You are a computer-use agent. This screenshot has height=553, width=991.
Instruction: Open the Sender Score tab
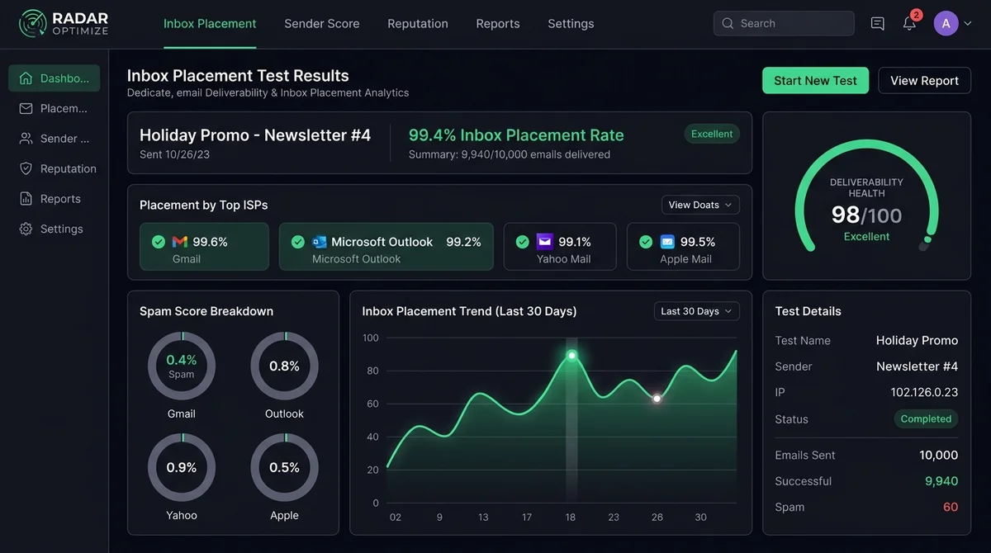[322, 23]
